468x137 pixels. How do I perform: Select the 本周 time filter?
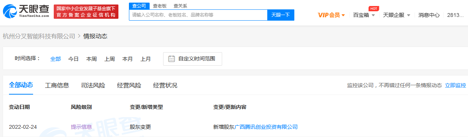pyautogui.click(x=91, y=59)
